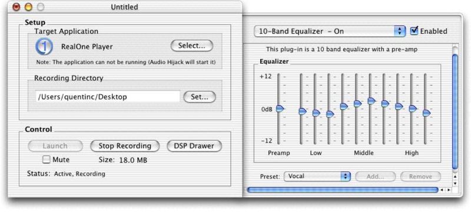
Task: Toggle the DSP Drawer
Action: tap(194, 146)
